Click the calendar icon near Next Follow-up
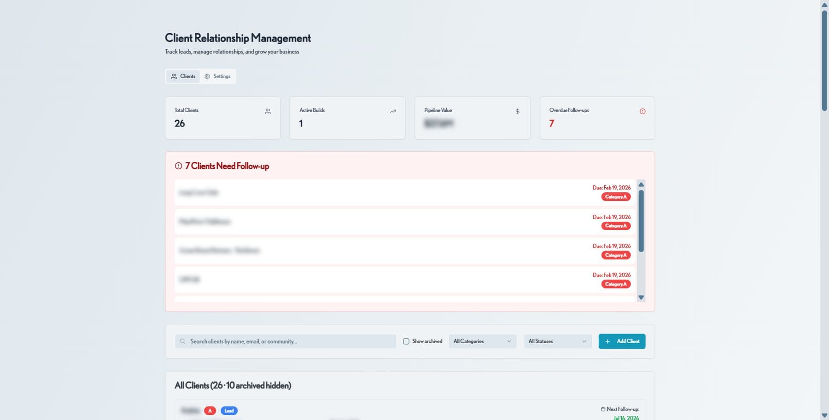 point(603,409)
